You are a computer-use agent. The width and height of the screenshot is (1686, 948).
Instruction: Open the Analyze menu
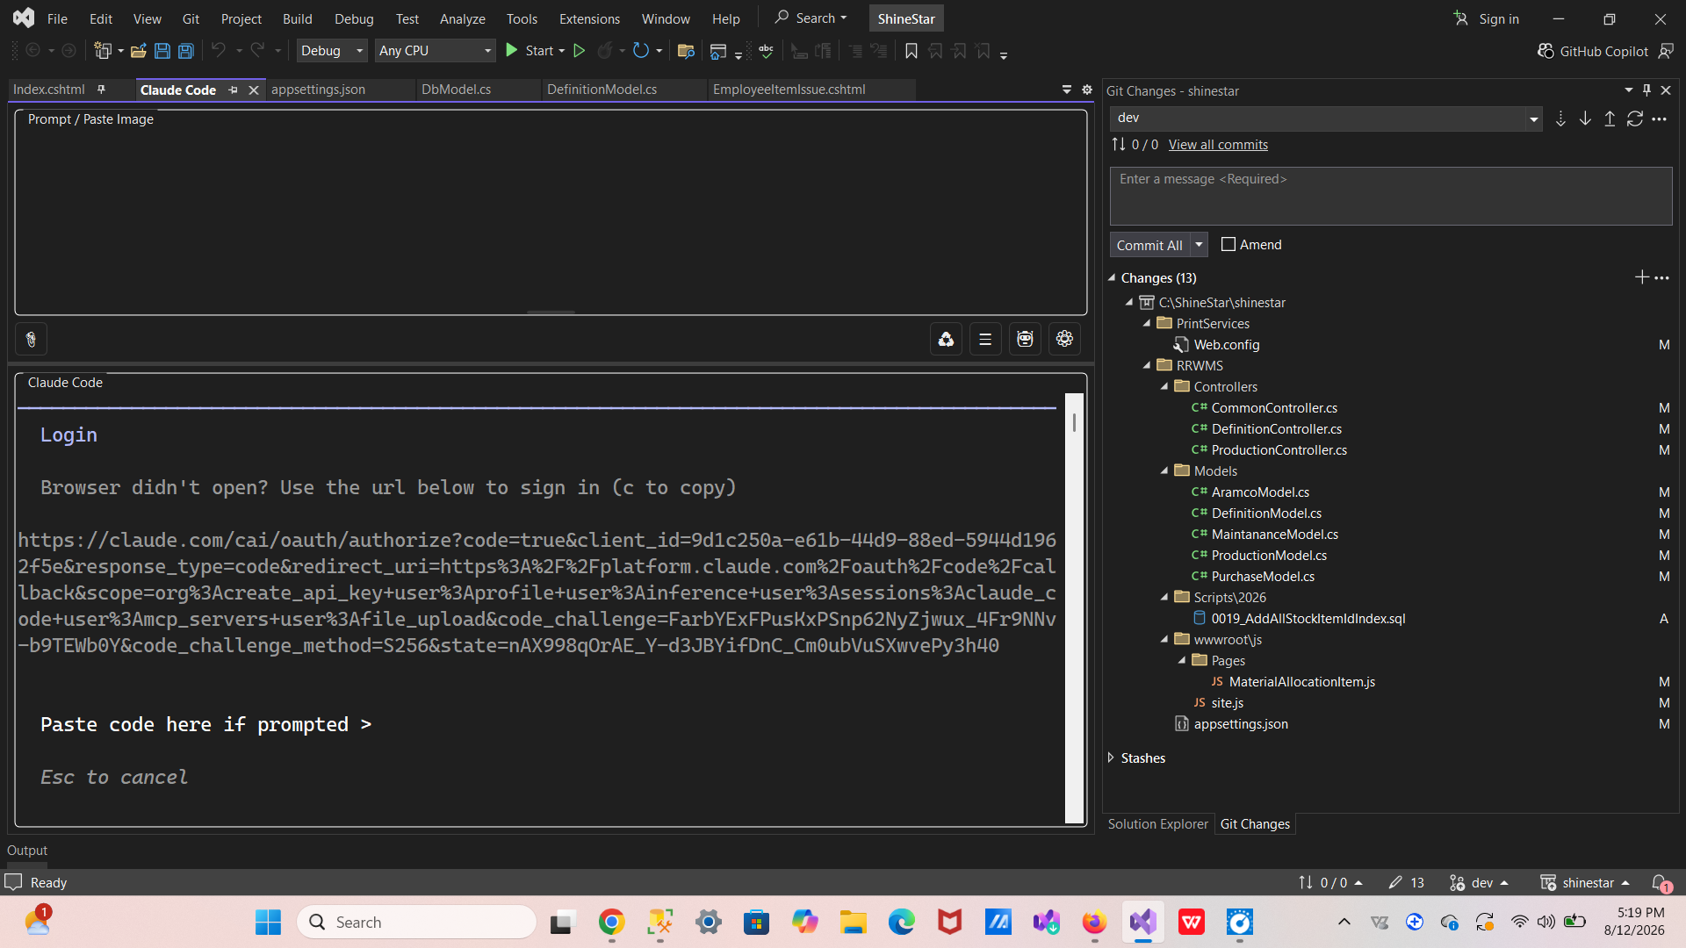point(463,18)
